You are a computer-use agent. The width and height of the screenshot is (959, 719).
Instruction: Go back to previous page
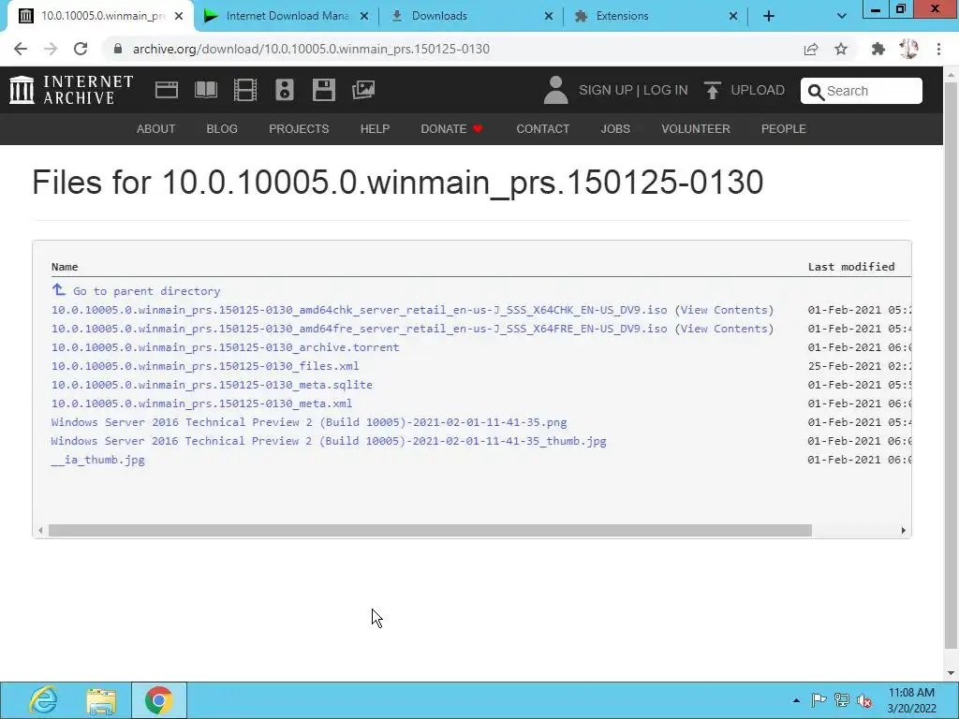(x=21, y=49)
